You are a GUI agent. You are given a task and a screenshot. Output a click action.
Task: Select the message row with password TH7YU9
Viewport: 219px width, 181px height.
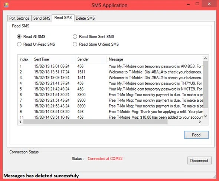point(111,83)
